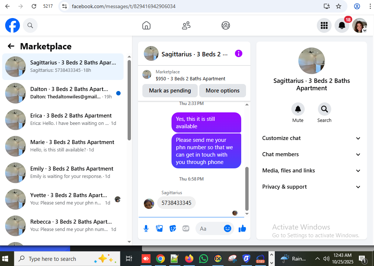This screenshot has height=266, width=374.
Task: Open the Windows Start button
Action: 5,259
